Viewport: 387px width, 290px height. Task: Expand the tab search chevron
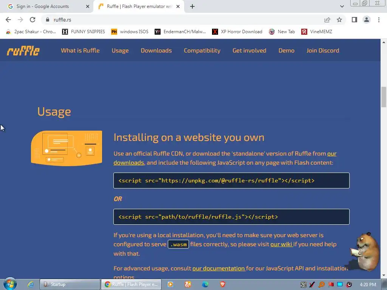[x=342, y=6]
